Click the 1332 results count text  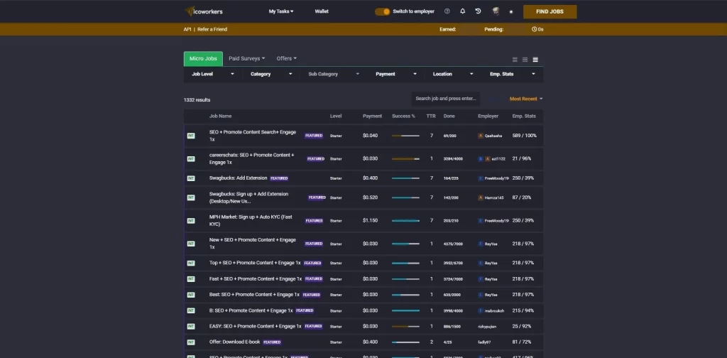(197, 100)
